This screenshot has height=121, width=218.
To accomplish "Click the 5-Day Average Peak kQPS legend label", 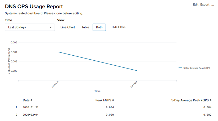I will tap(197, 68).
